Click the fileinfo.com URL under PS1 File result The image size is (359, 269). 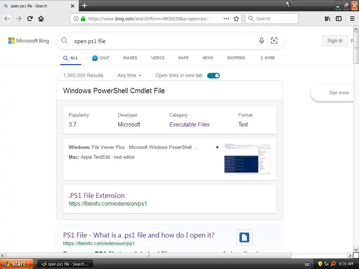99,243
